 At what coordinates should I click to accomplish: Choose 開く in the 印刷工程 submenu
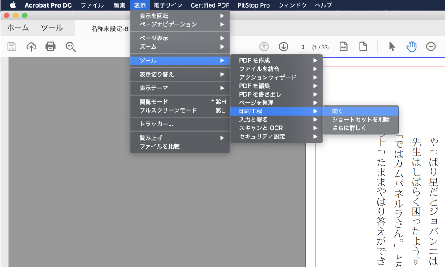[361, 111]
